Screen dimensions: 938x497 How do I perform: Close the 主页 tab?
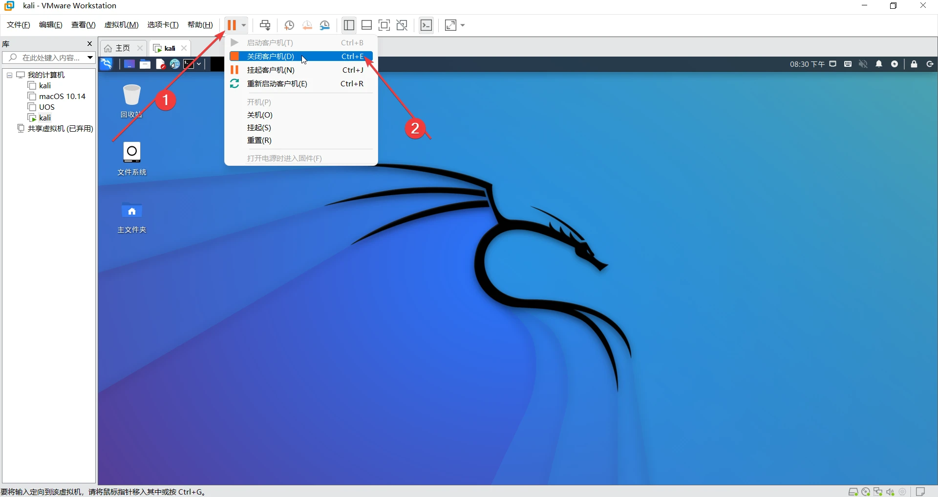tap(140, 48)
